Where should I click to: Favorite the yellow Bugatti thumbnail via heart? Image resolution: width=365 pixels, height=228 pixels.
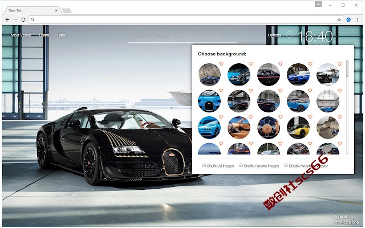310,117
